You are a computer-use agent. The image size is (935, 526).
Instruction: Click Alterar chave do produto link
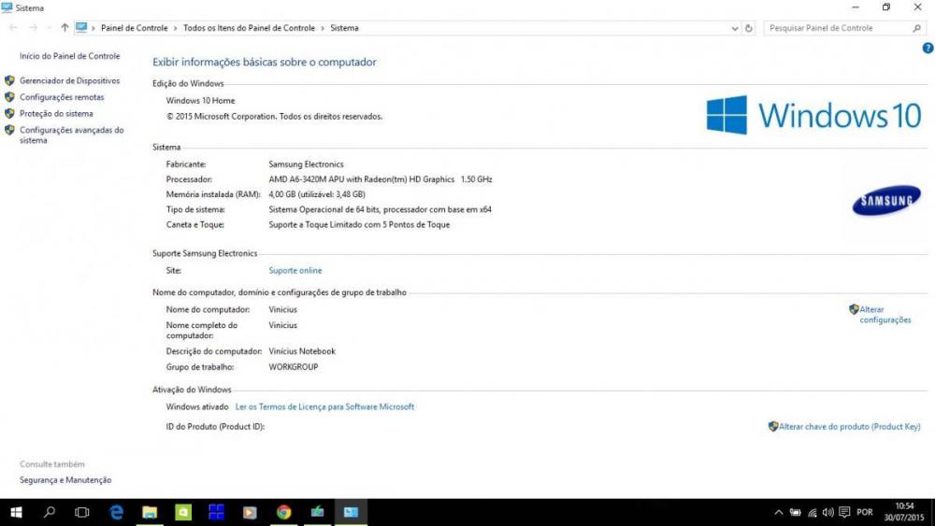(x=849, y=426)
